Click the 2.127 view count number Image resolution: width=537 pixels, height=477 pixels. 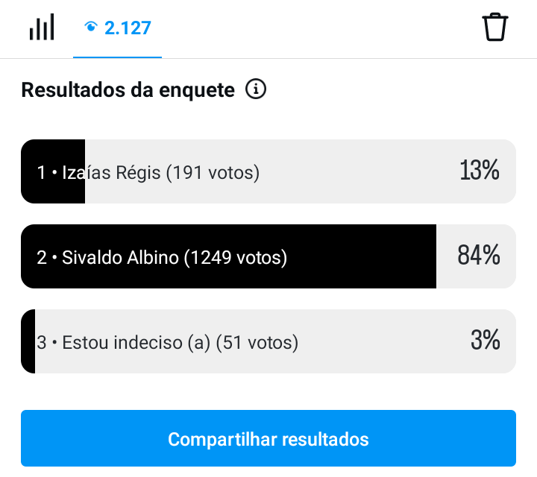coord(128,28)
